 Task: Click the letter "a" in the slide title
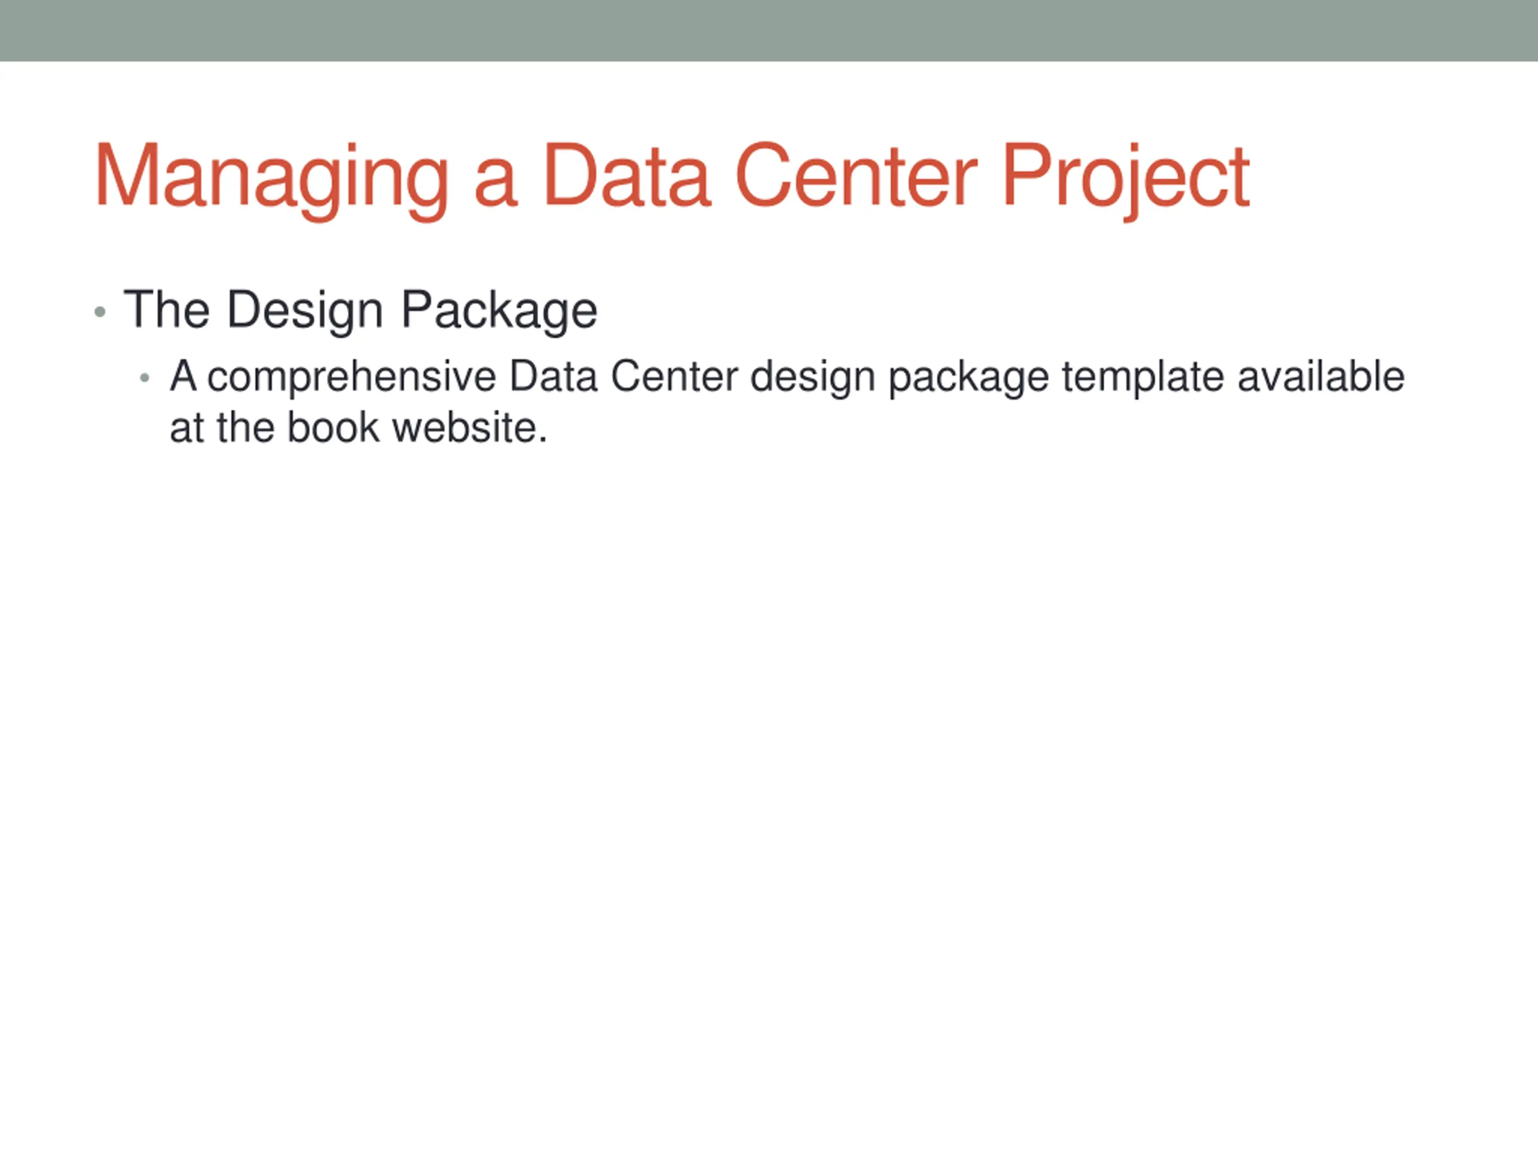click(496, 185)
